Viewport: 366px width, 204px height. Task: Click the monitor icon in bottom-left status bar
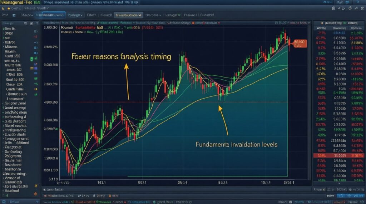4,201
